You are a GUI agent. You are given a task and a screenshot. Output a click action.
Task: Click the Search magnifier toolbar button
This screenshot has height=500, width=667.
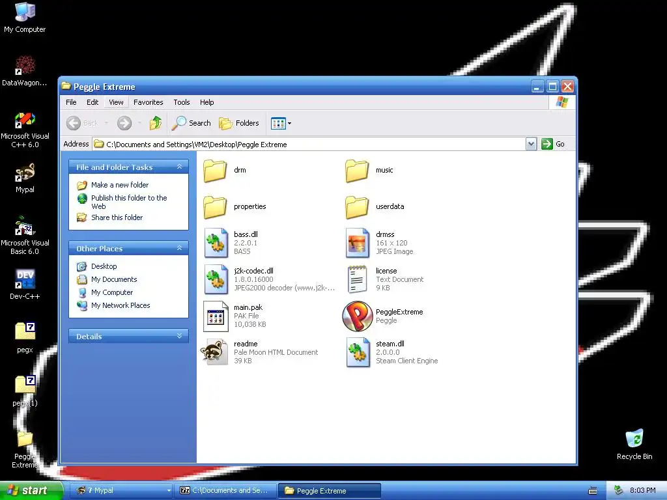click(x=191, y=123)
